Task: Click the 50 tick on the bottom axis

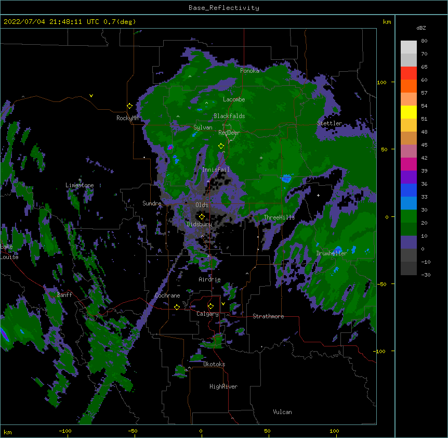Action: coord(267,431)
